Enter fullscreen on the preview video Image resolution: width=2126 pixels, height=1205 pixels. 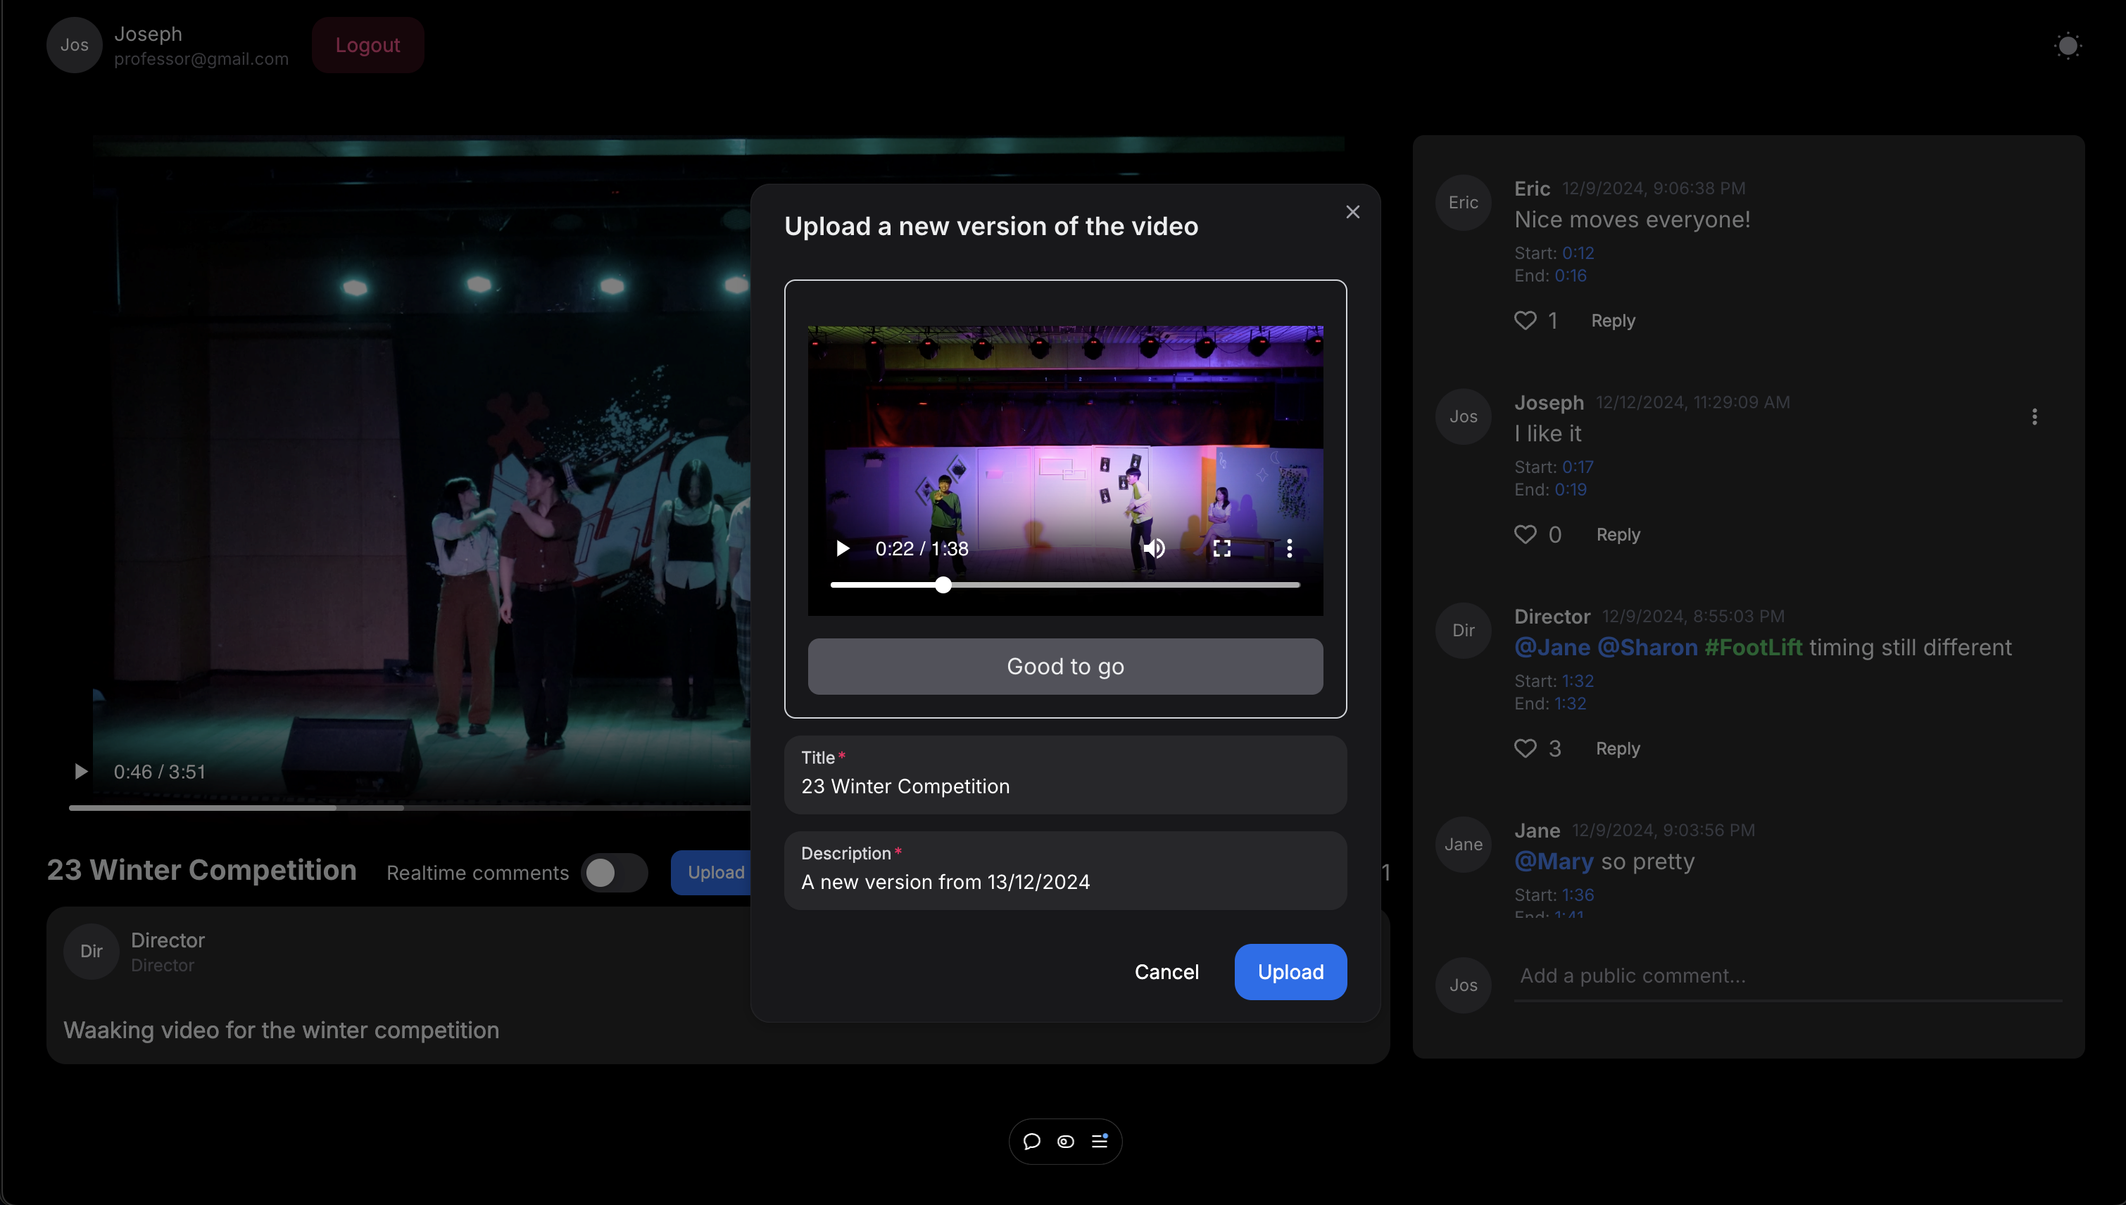1221,549
